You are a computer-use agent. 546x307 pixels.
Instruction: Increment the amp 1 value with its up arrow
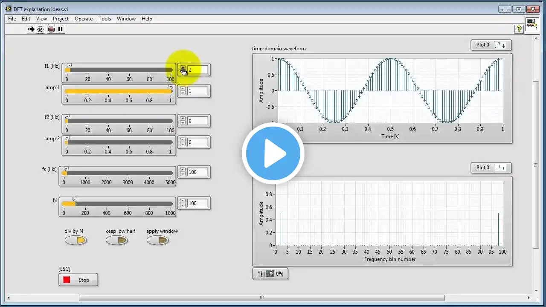click(183, 89)
